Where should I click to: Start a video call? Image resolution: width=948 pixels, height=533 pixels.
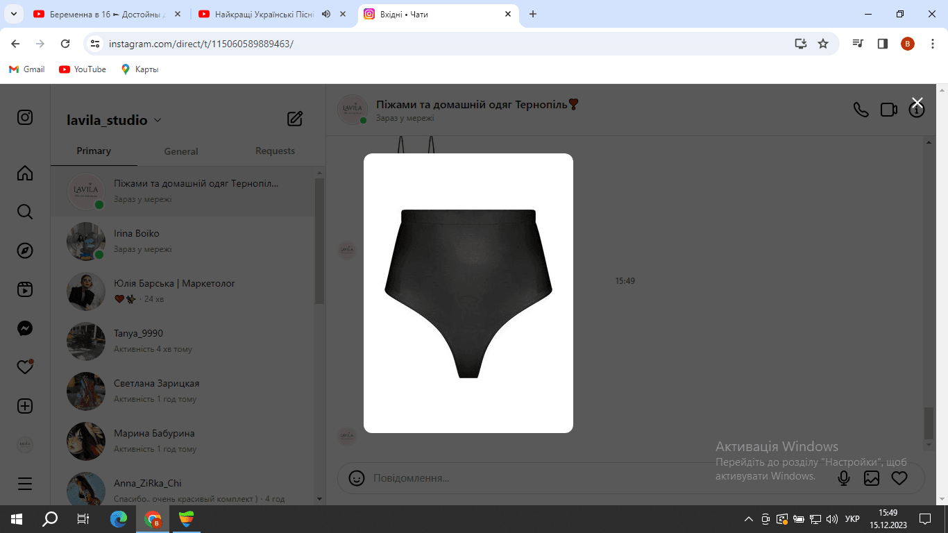click(889, 110)
